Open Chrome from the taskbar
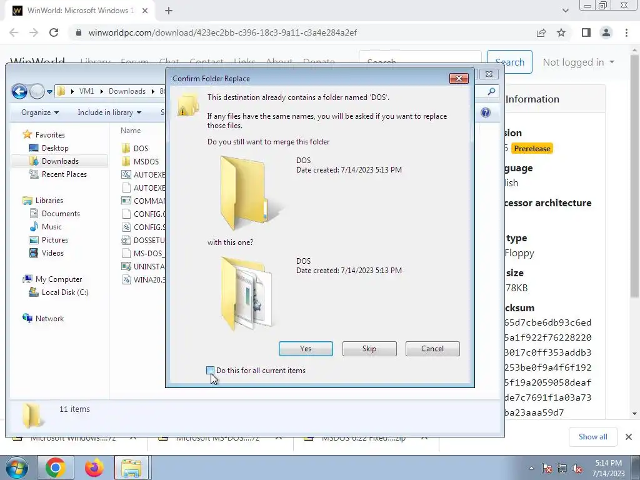The width and height of the screenshot is (640, 480). click(x=56, y=467)
